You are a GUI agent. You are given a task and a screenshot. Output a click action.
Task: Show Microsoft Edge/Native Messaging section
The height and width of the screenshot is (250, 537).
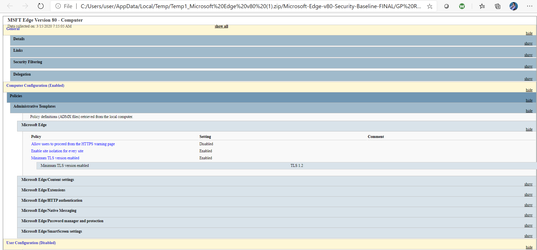528,215
